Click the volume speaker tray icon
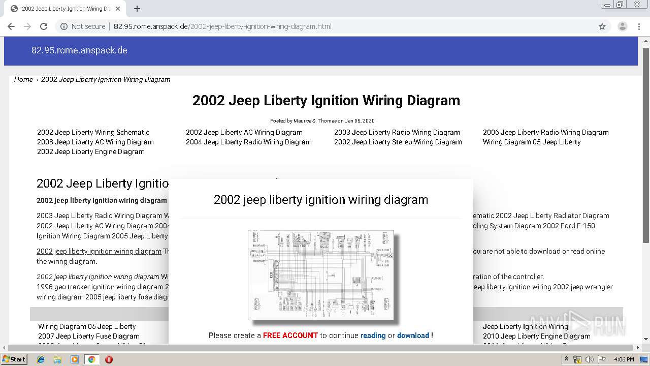The width and height of the screenshot is (650, 366). tap(589, 359)
